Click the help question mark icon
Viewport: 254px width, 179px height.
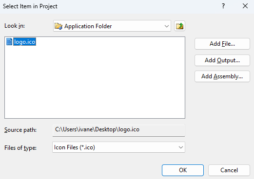click(223, 6)
